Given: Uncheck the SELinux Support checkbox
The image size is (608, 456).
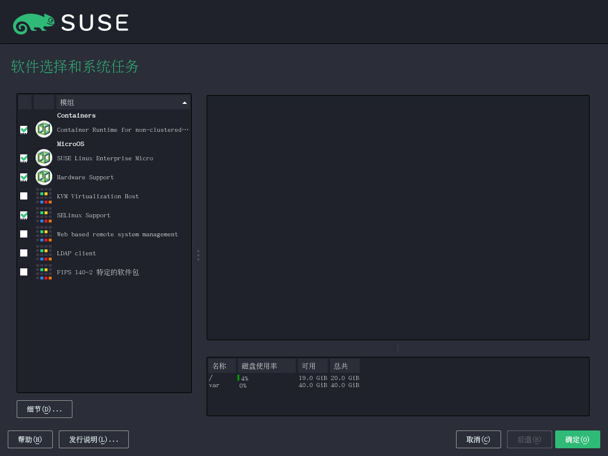Looking at the screenshot, I should [24, 215].
